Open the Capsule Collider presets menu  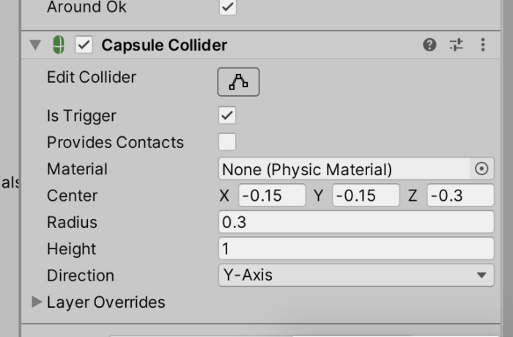tap(457, 45)
